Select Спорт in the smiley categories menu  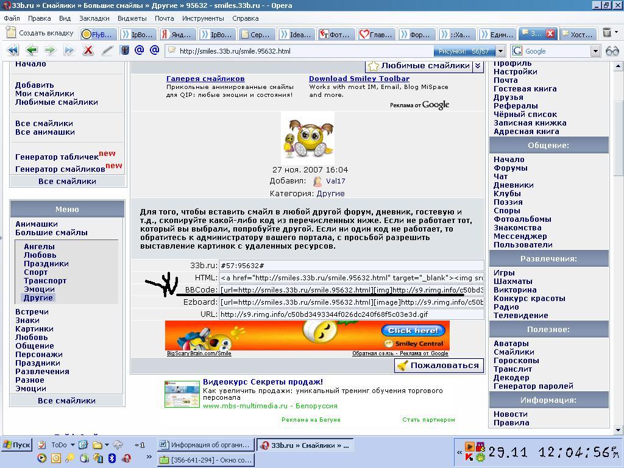click(x=36, y=272)
